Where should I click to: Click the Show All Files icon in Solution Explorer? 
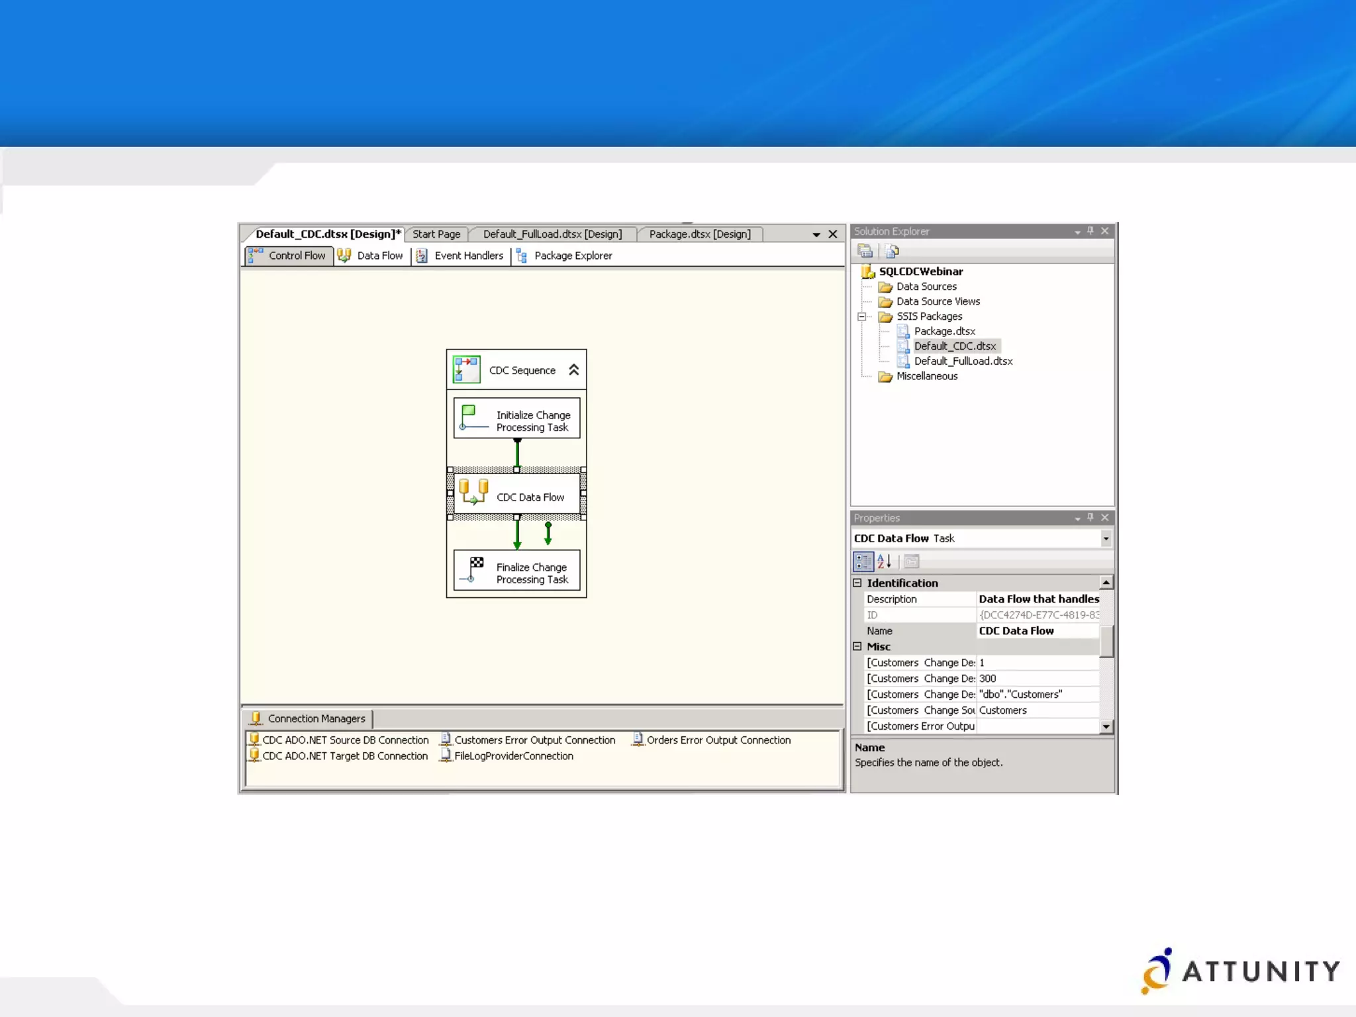pos(892,251)
